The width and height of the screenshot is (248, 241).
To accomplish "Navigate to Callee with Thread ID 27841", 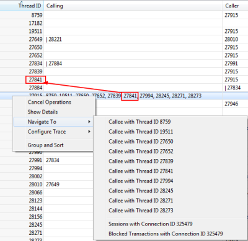I will (141, 171).
